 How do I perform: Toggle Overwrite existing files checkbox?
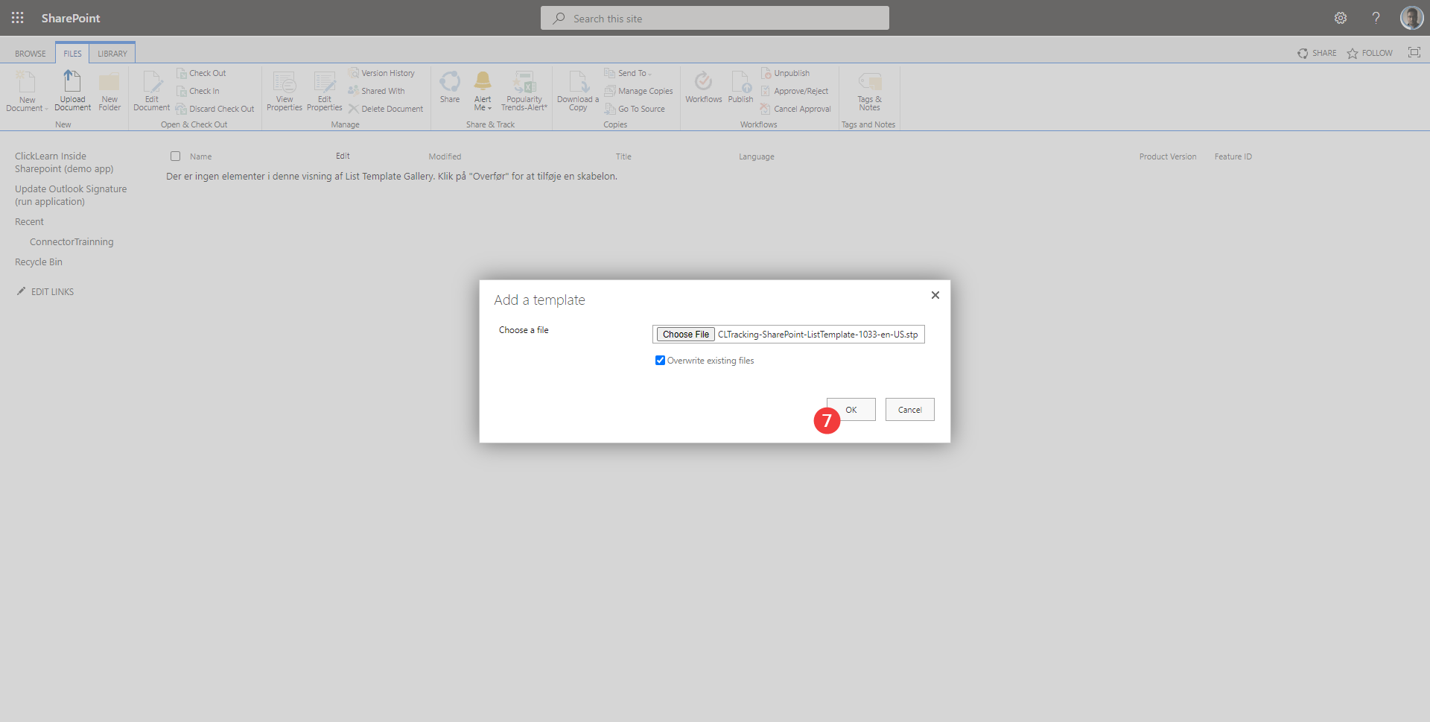660,361
